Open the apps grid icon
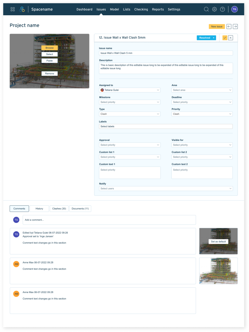Screen dimensions: 249x332 coord(13,9)
